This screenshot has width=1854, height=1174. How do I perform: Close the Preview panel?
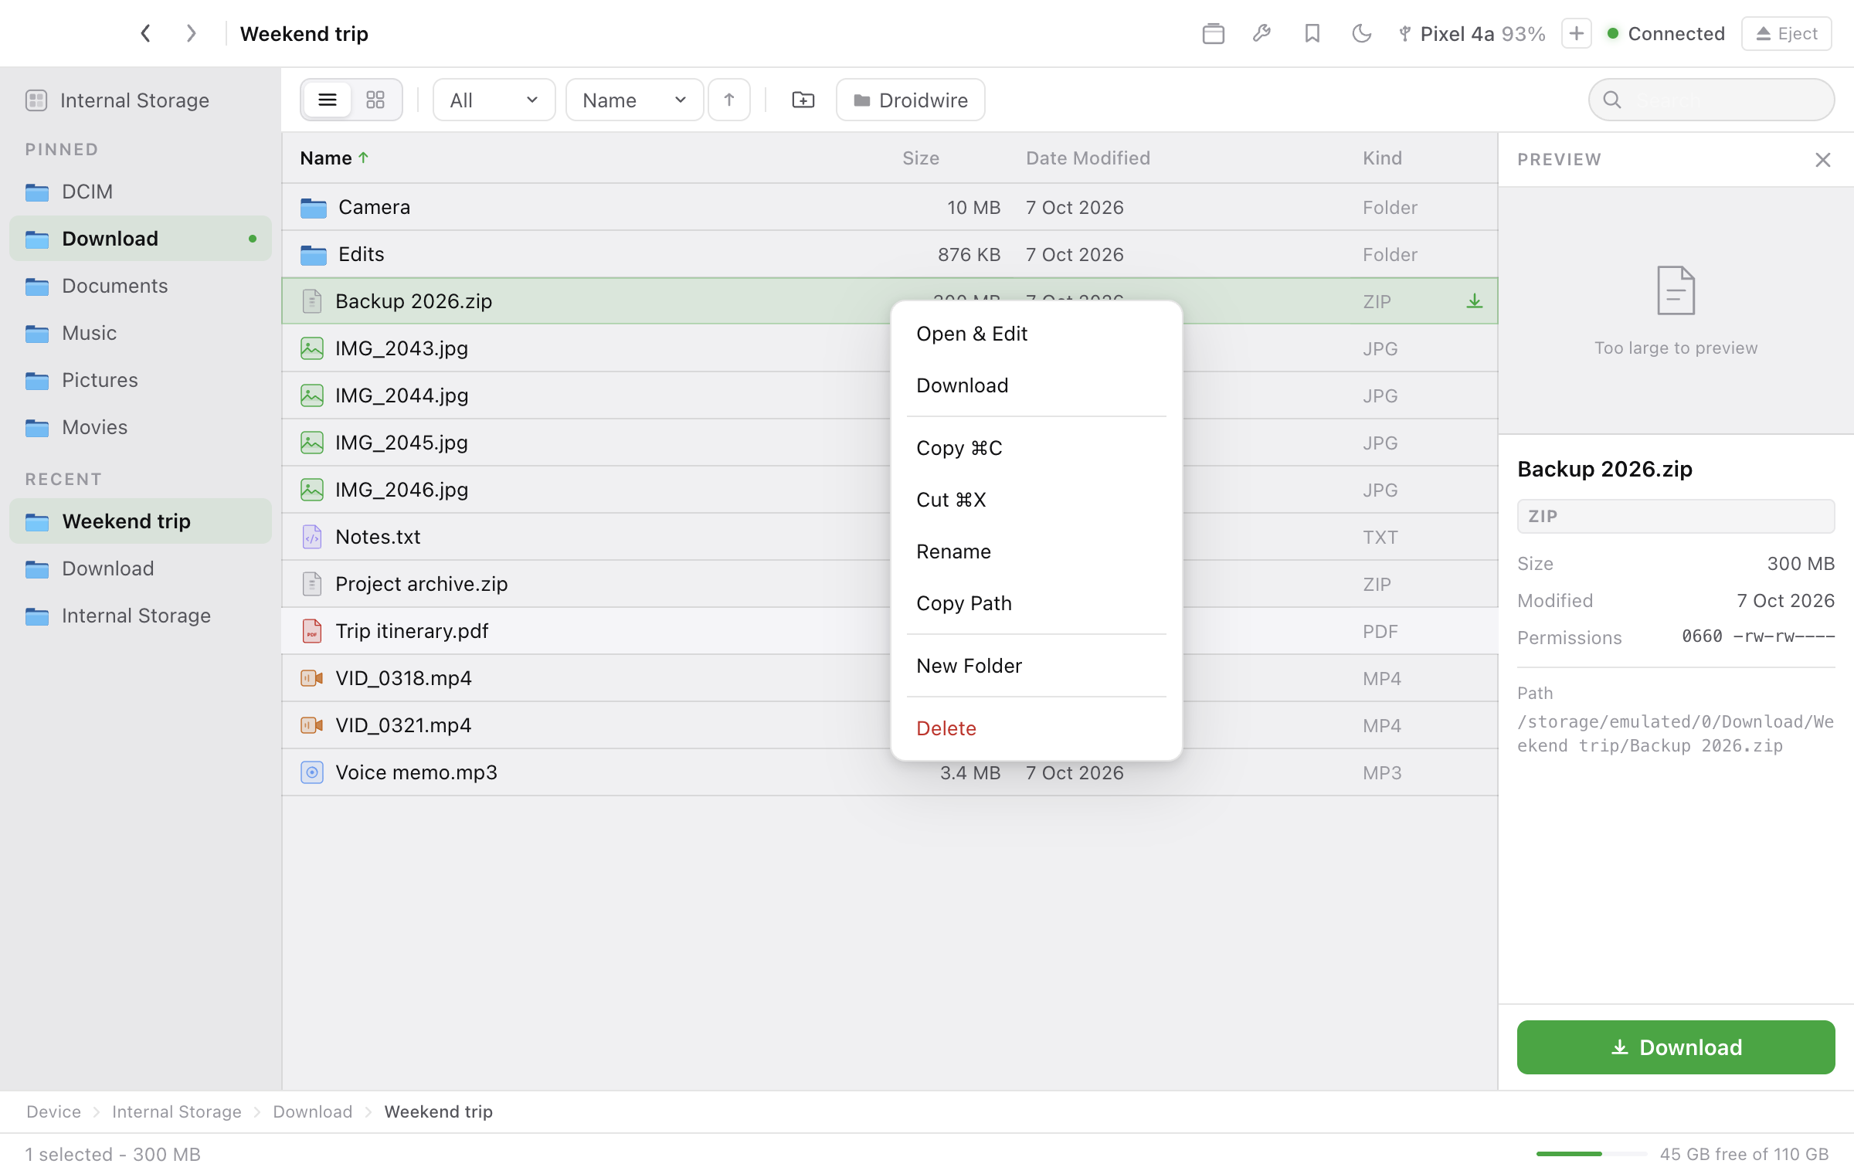click(x=1823, y=160)
